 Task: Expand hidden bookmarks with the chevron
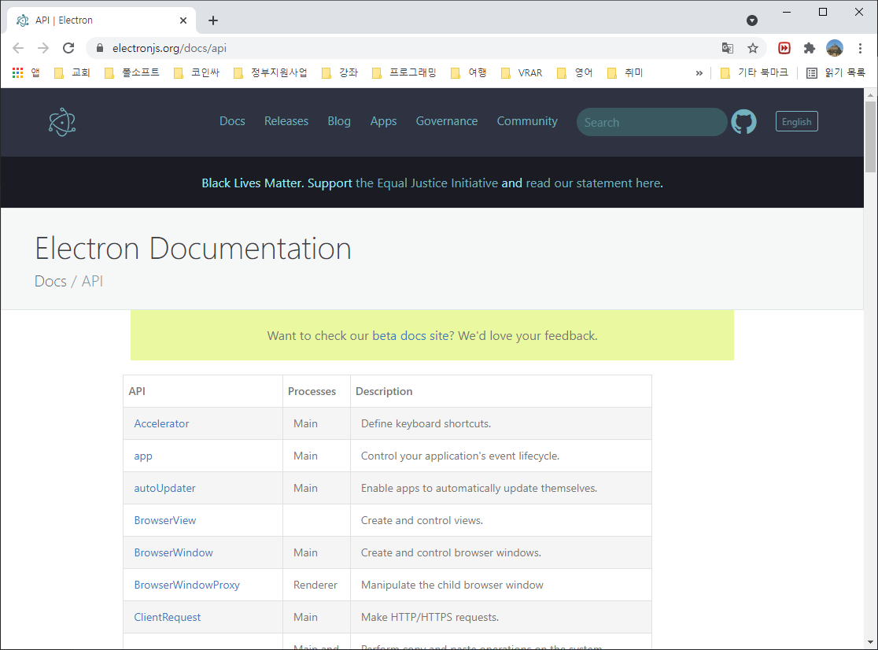[x=699, y=72]
